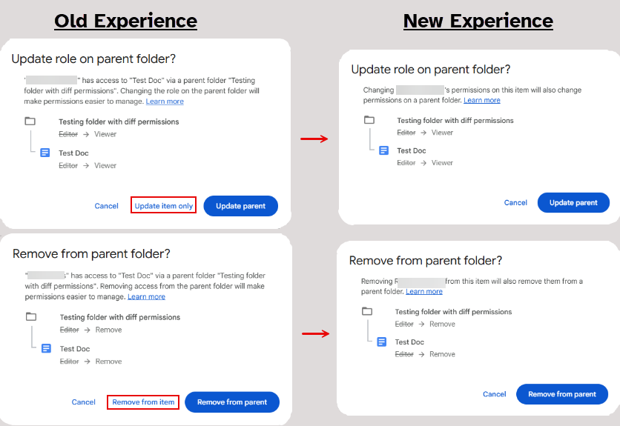Viewport: 620px width, 426px height.
Task: Cancel the new Update role dialog
Action: pos(515,202)
